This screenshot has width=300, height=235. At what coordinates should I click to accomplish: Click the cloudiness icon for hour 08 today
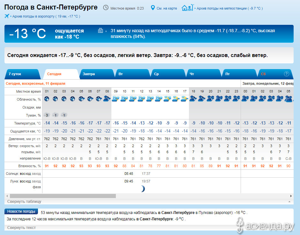[107, 99]
